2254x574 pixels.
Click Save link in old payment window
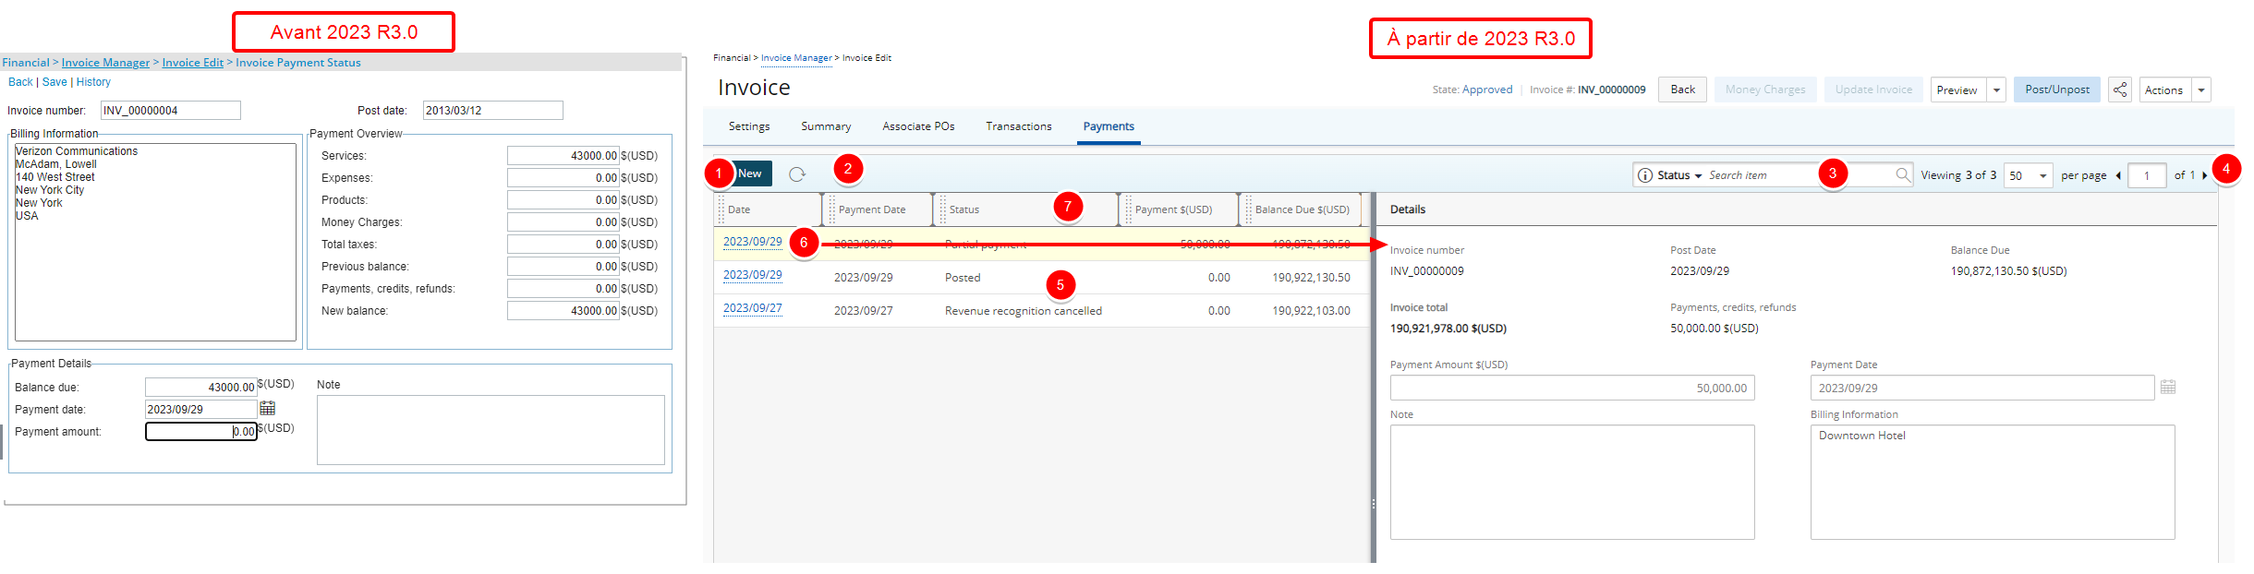pyautogui.click(x=55, y=82)
